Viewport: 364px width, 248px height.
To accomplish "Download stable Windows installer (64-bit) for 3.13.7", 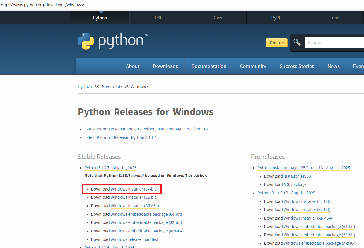I will pos(134,189).
